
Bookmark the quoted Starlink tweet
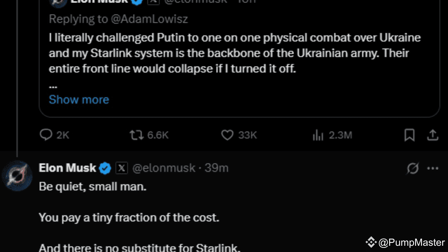(x=409, y=135)
